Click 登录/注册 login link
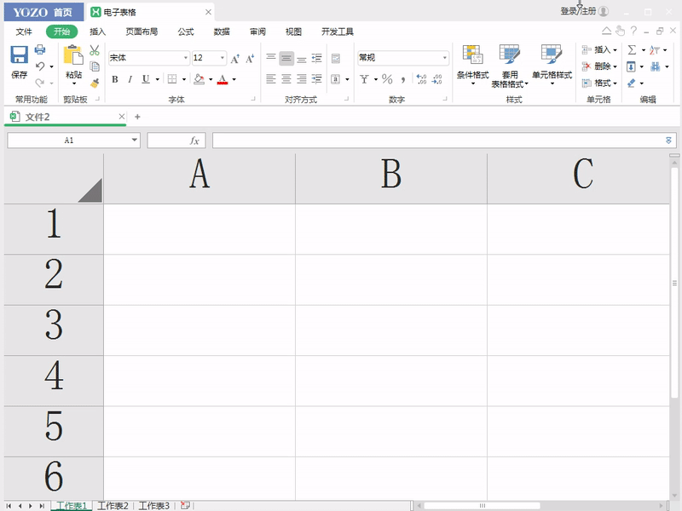 pos(578,11)
